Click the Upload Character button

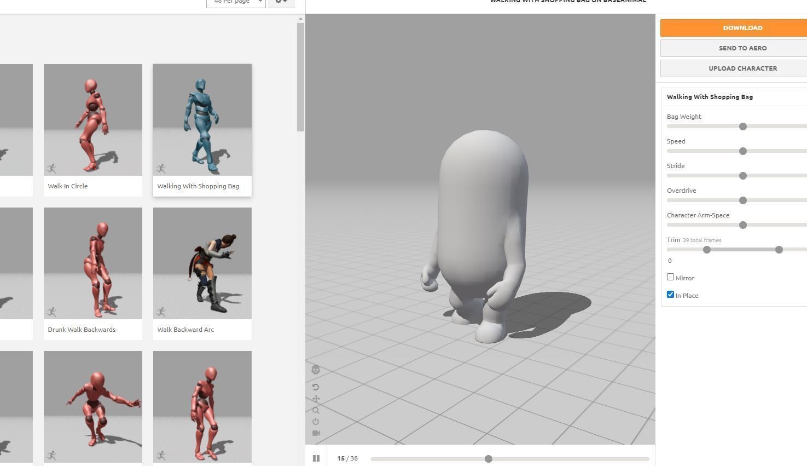coord(734,68)
